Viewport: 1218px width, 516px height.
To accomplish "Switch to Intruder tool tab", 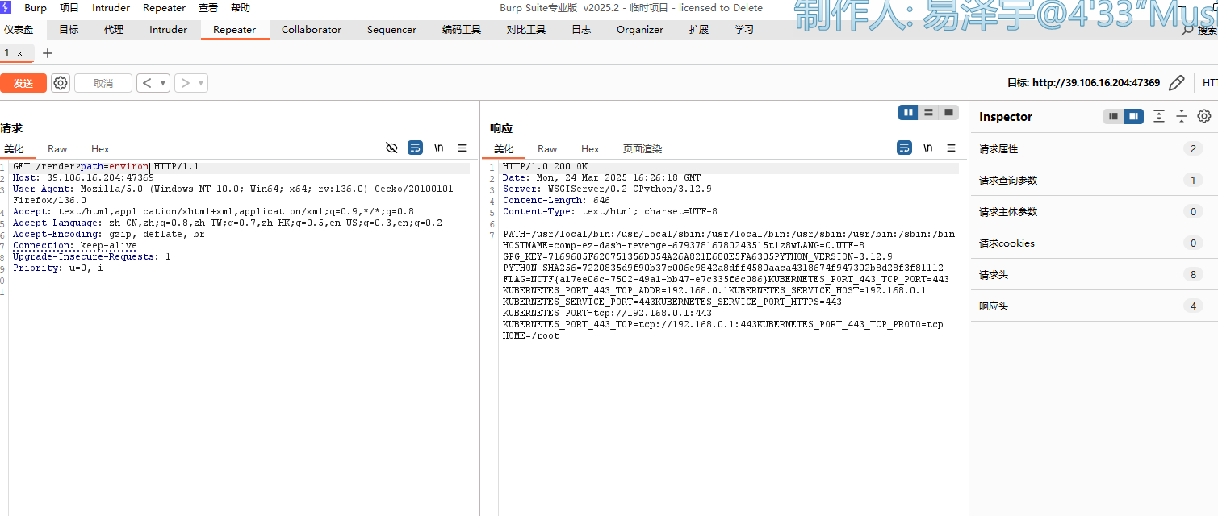I will click(168, 30).
